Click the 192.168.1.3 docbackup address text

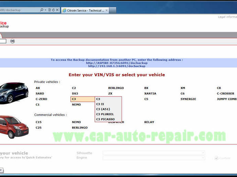pyautogui.click(x=117, y=66)
